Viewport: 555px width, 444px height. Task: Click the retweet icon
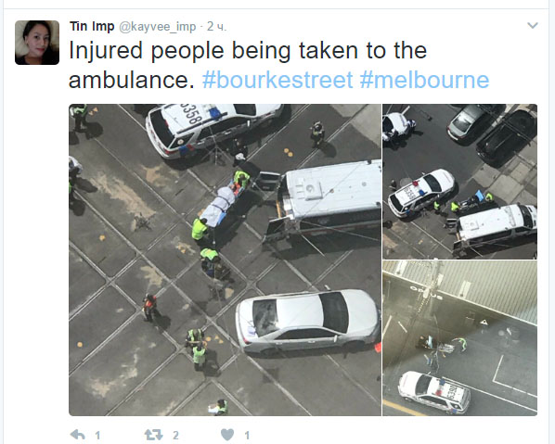pos(154,435)
